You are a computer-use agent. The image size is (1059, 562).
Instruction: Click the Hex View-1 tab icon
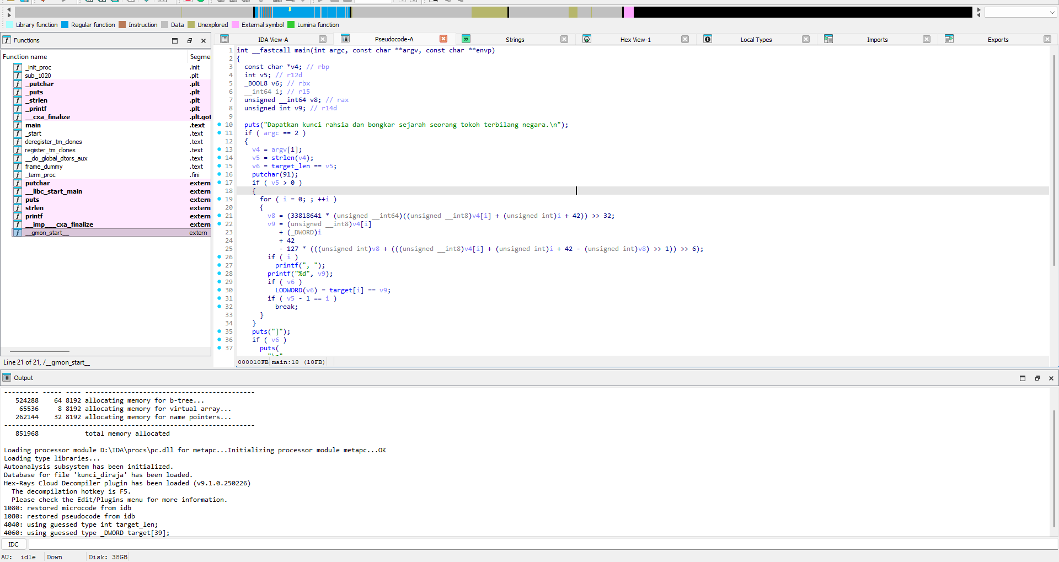click(587, 39)
